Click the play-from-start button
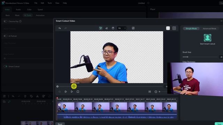The height and width of the screenshot is (125, 223). [66, 92]
